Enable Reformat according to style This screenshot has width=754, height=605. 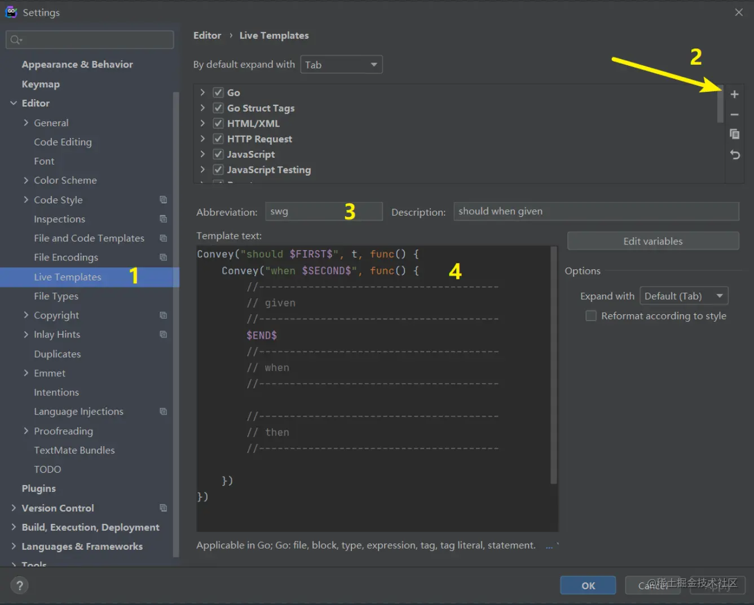pos(591,315)
